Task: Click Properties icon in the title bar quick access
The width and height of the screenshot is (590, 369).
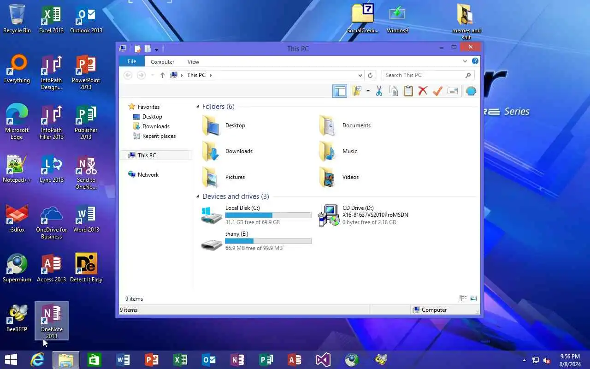Action: pyautogui.click(x=137, y=49)
